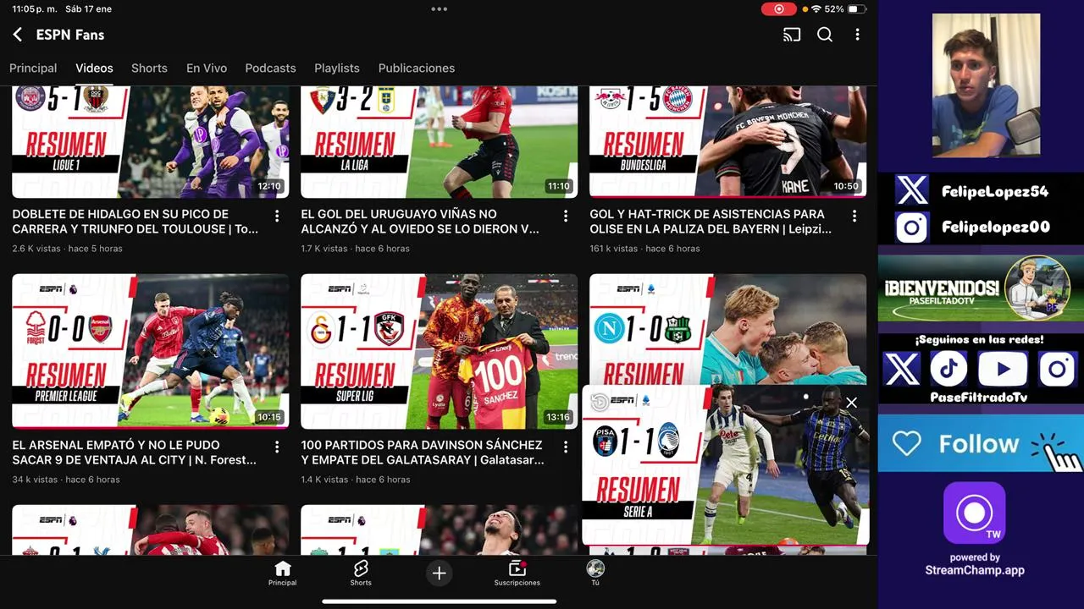1084x609 pixels.
Task: Open the channel's three-dot options menu
Action: (x=857, y=35)
